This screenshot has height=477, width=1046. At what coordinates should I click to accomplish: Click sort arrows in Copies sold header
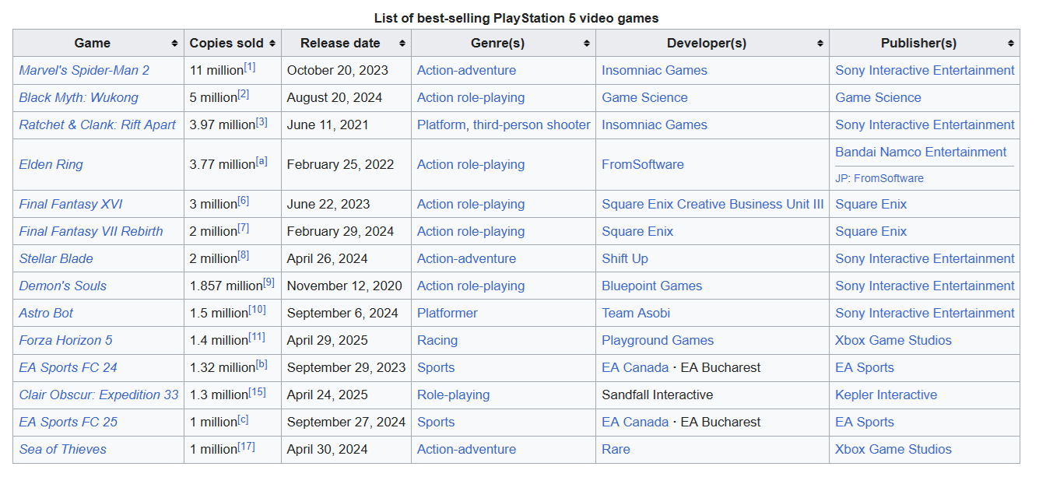tap(272, 44)
